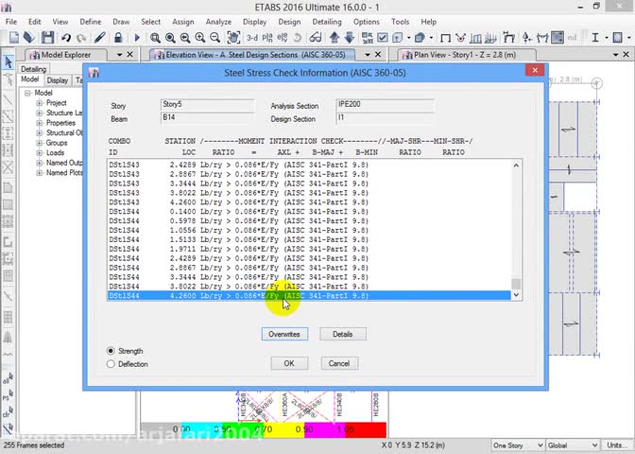Click the ETABS icon in dialog title bar
Image resolution: width=635 pixels, height=454 pixels.
coord(94,73)
